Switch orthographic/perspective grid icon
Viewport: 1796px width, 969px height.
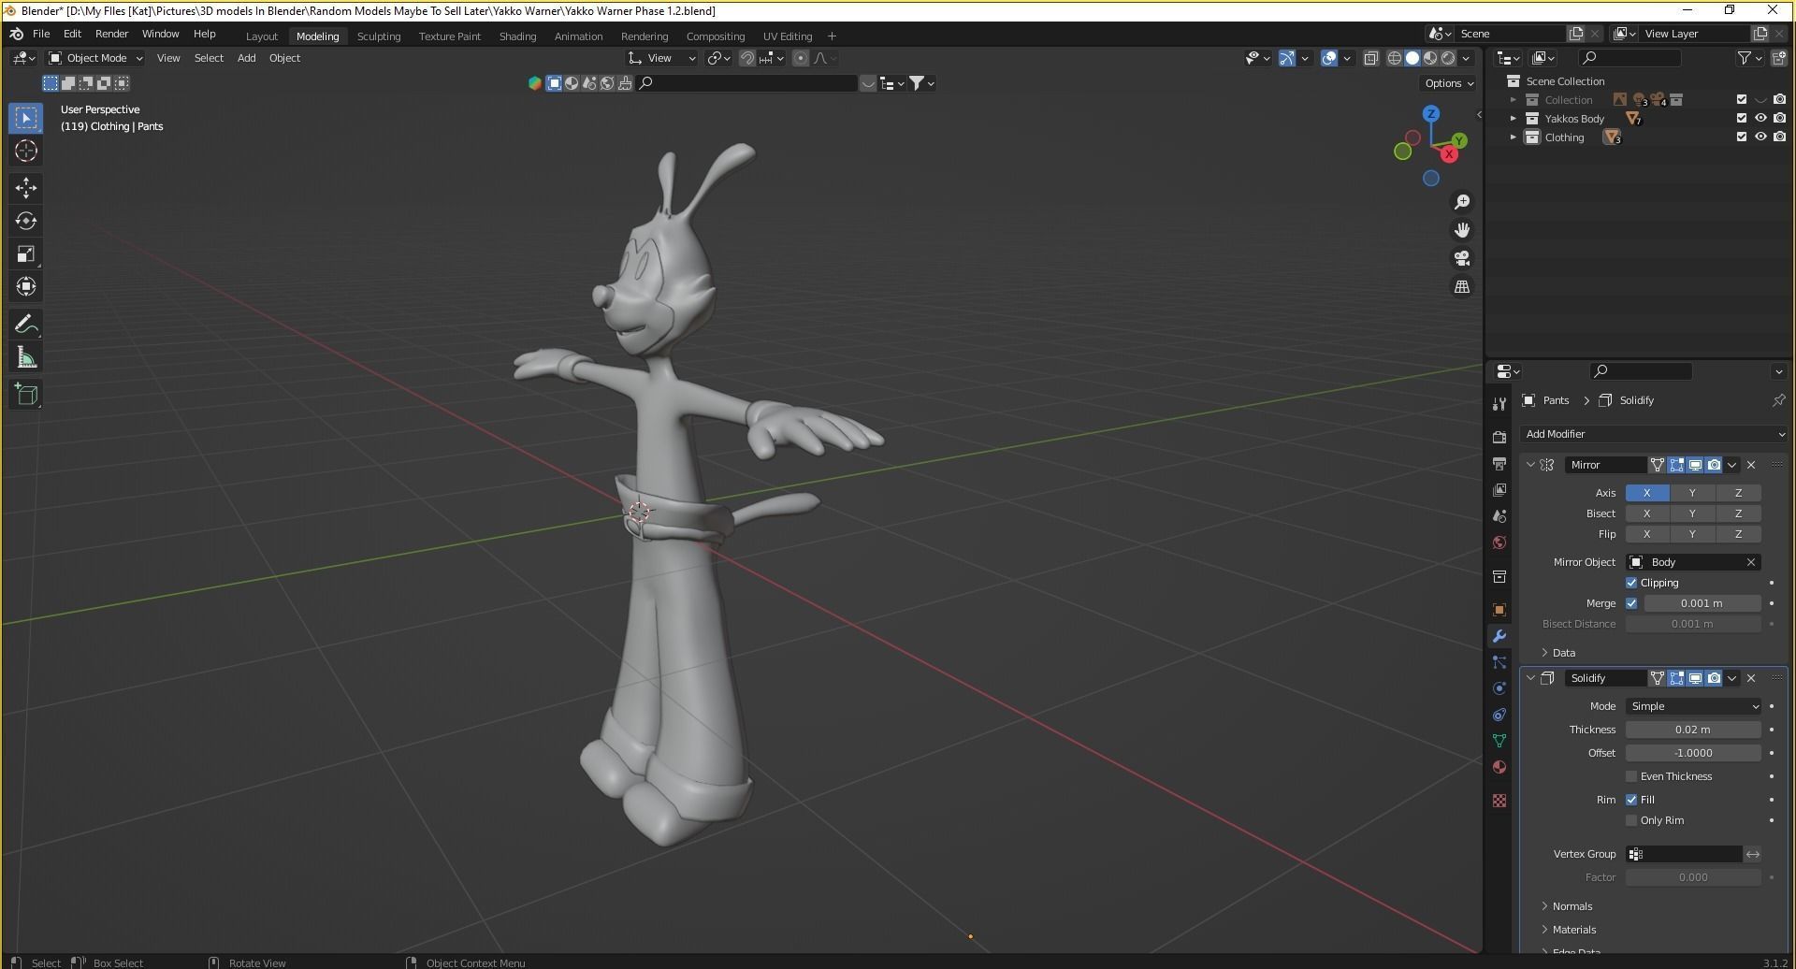[1461, 286]
